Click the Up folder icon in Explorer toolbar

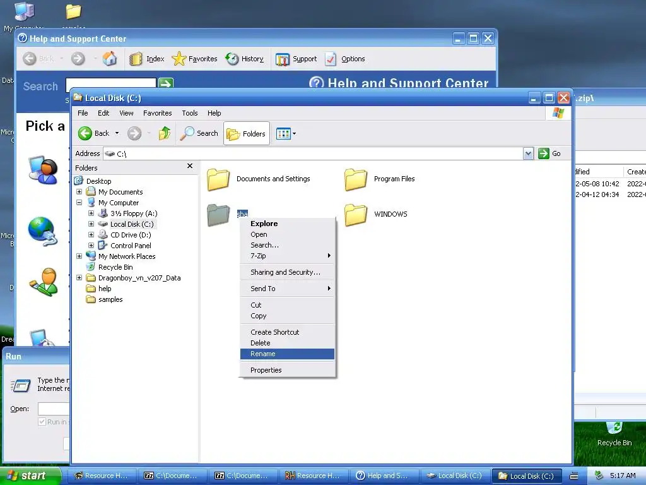pos(165,133)
